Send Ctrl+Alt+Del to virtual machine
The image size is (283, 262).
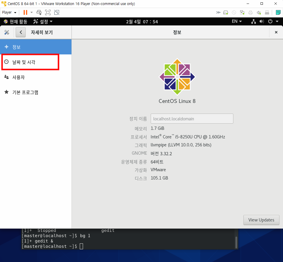pyautogui.click(x=39, y=12)
